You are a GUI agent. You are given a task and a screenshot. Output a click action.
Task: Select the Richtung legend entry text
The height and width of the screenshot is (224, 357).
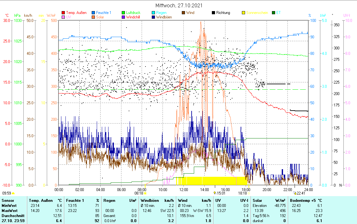[223, 13]
